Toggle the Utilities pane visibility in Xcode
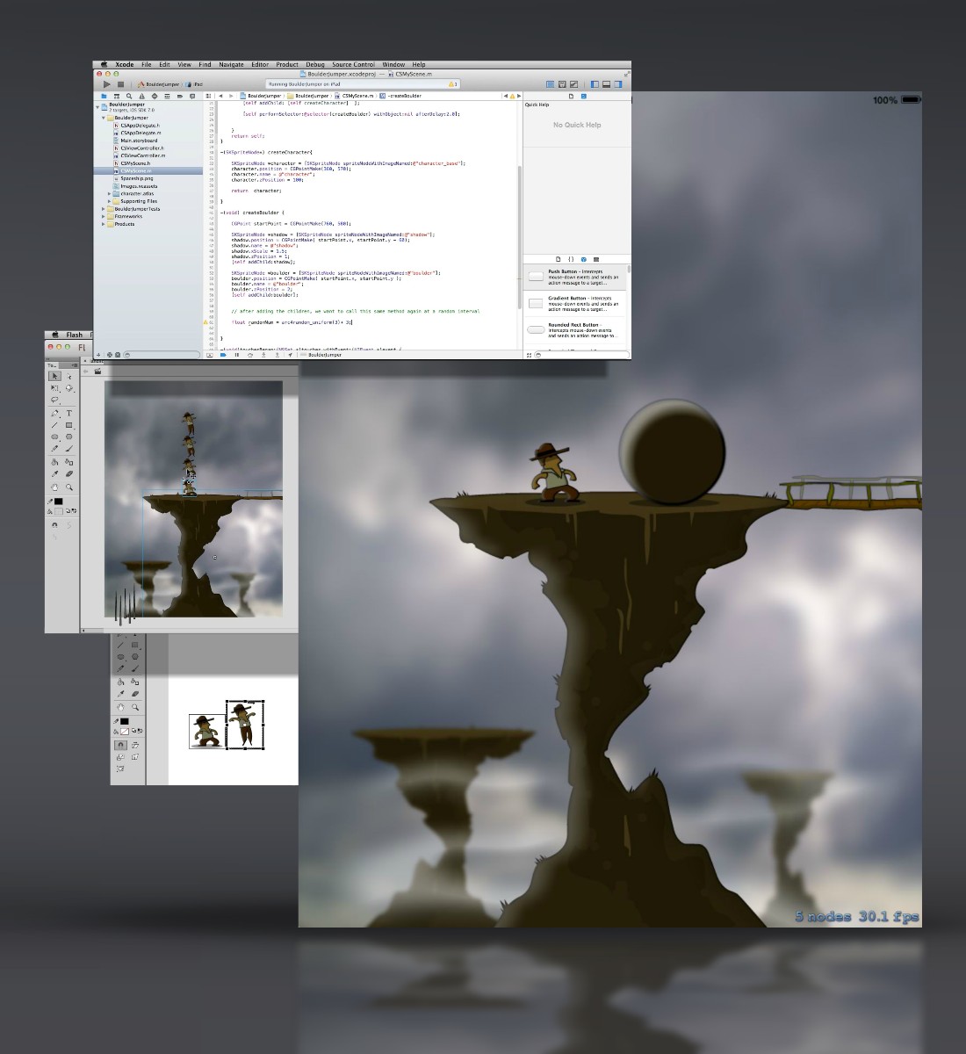The image size is (966, 1054). (618, 84)
